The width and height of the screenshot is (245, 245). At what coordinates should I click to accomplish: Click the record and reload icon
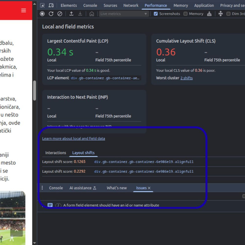point(51,14)
